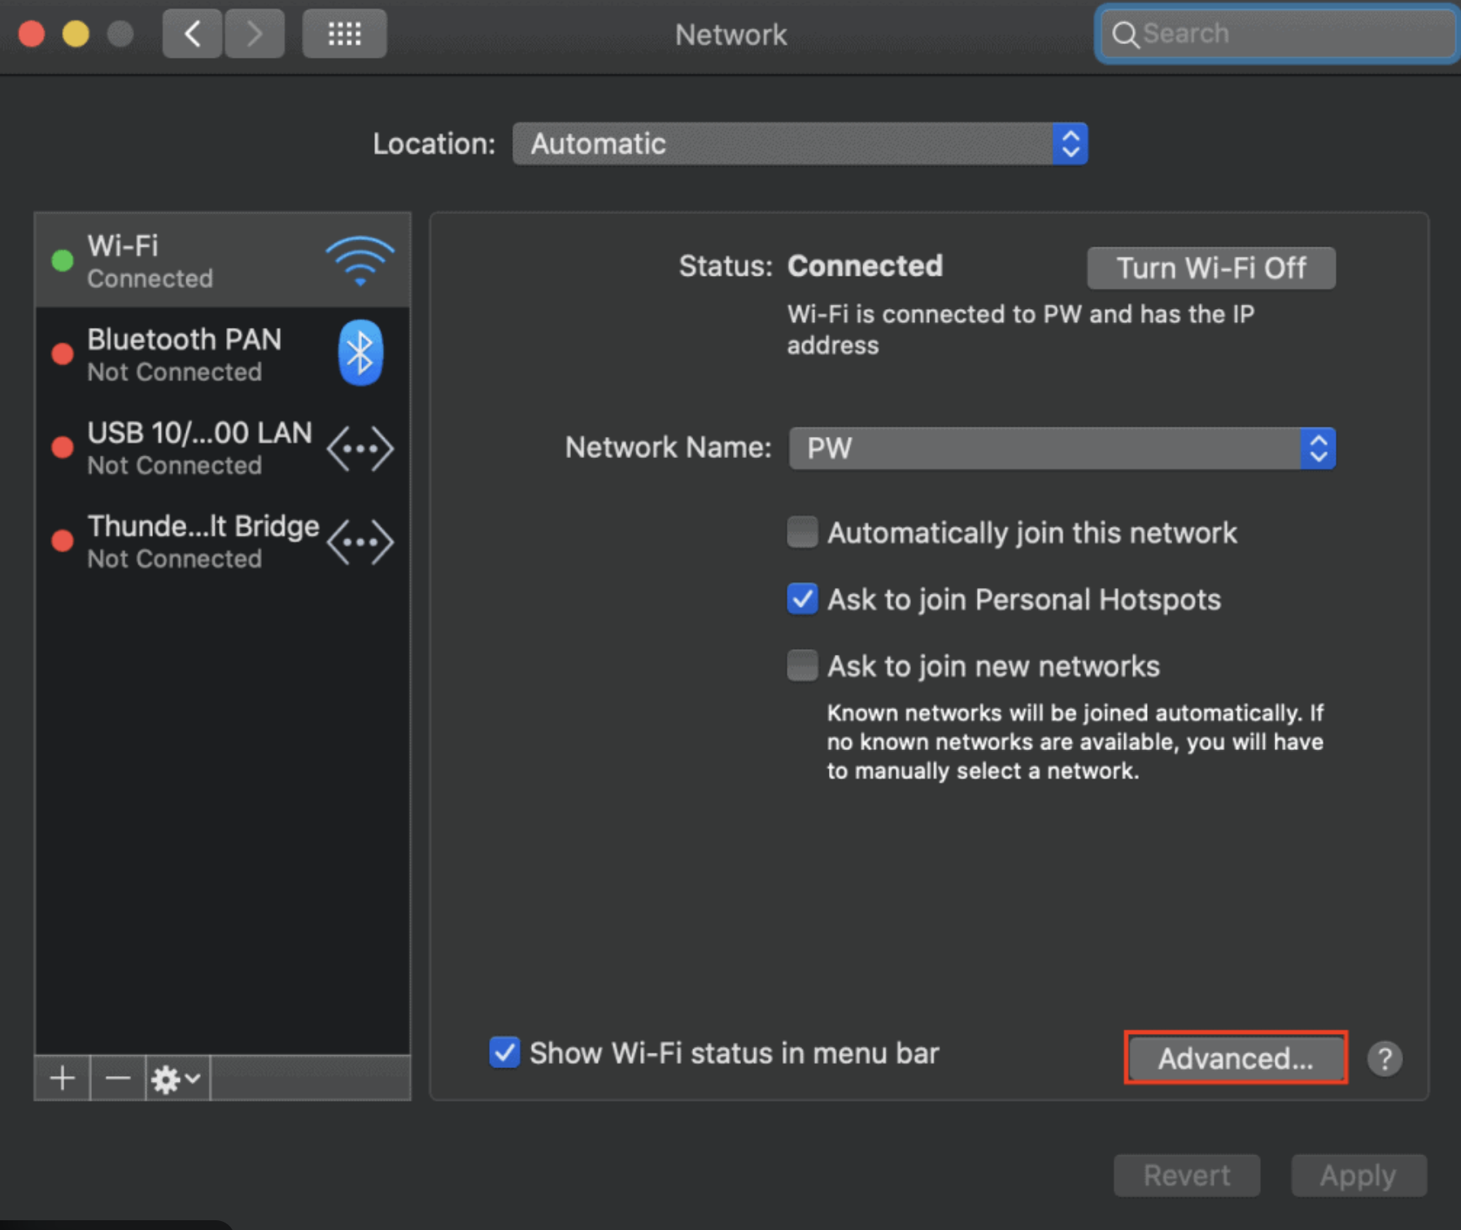This screenshot has width=1461, height=1230.
Task: Click the help question mark icon
Action: point(1385,1058)
